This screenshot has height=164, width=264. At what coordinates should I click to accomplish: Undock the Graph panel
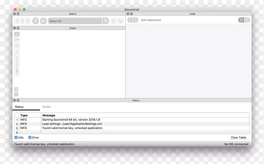click(x=18, y=28)
